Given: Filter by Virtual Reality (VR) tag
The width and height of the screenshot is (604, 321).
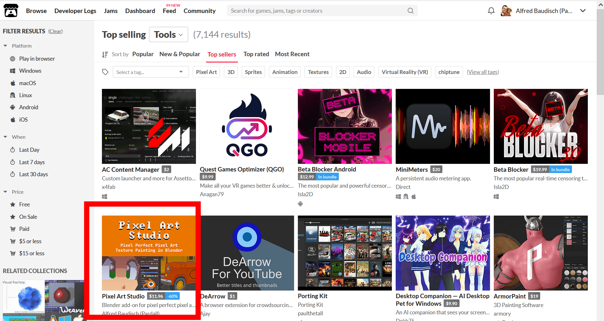Looking at the screenshot, I should (405, 72).
